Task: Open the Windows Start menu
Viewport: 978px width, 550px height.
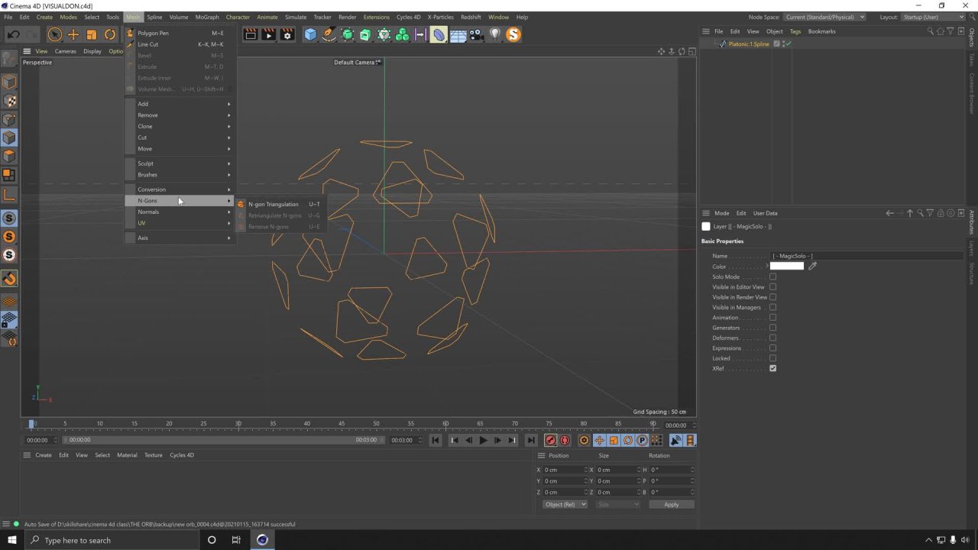Action: (x=12, y=540)
